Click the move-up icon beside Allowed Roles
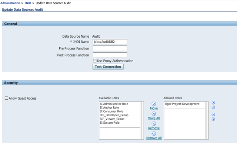Image resolution: width=237 pixels, height=144 pixels. pyautogui.click(x=213, y=107)
